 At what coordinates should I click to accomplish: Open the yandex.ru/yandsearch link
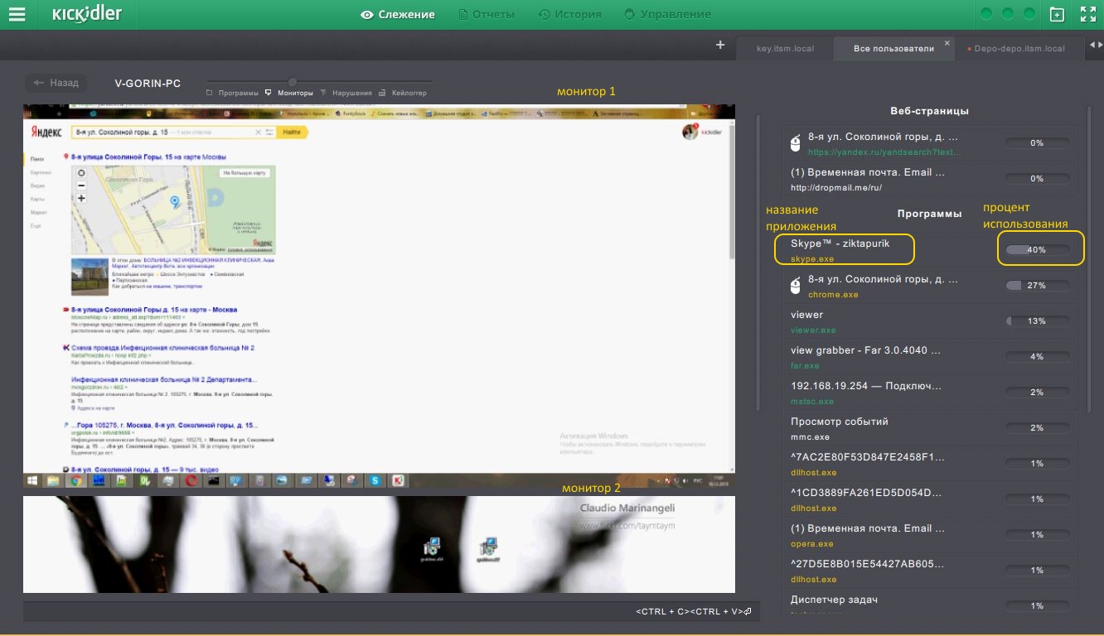pyautogui.click(x=883, y=152)
